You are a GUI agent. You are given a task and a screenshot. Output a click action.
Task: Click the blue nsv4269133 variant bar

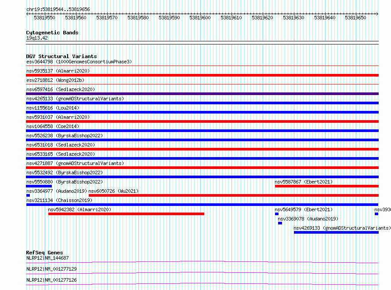336,232
